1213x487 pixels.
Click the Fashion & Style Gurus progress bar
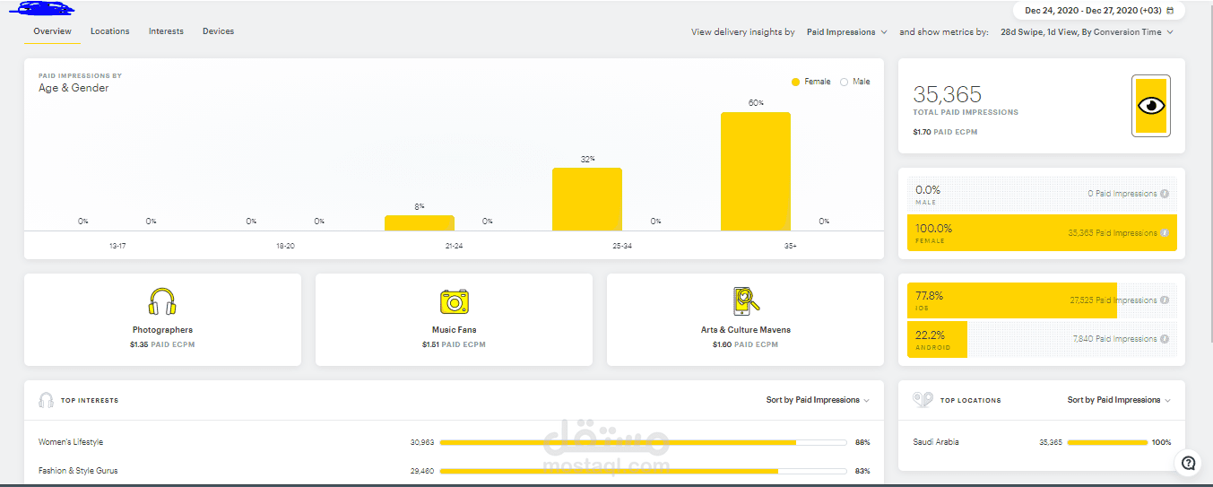(x=643, y=471)
